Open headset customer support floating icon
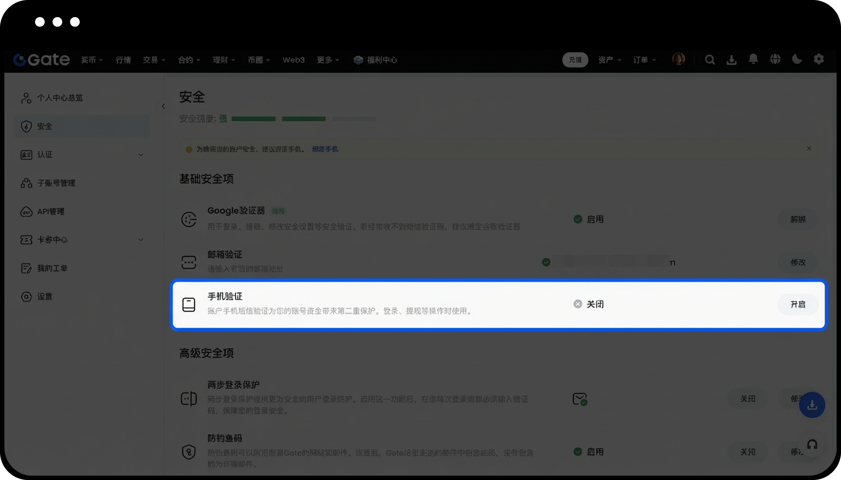Viewport: 841px width, 480px height. [x=812, y=445]
